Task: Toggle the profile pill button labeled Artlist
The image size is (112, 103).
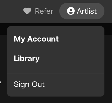Action: (82, 11)
